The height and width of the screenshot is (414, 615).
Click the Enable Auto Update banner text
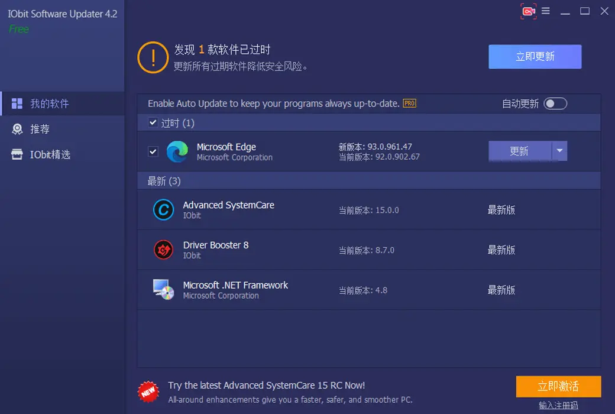tap(273, 103)
